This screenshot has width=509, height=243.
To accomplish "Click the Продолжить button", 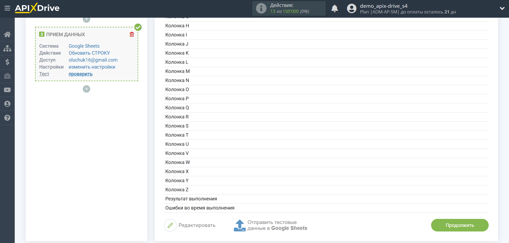I will point(459,225).
